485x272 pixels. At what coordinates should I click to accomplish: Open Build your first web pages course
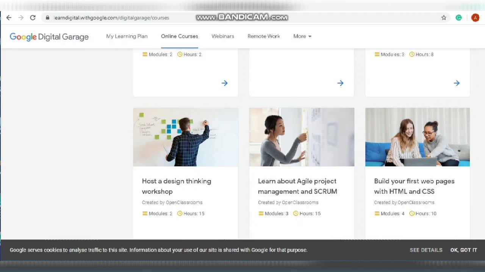(414, 186)
